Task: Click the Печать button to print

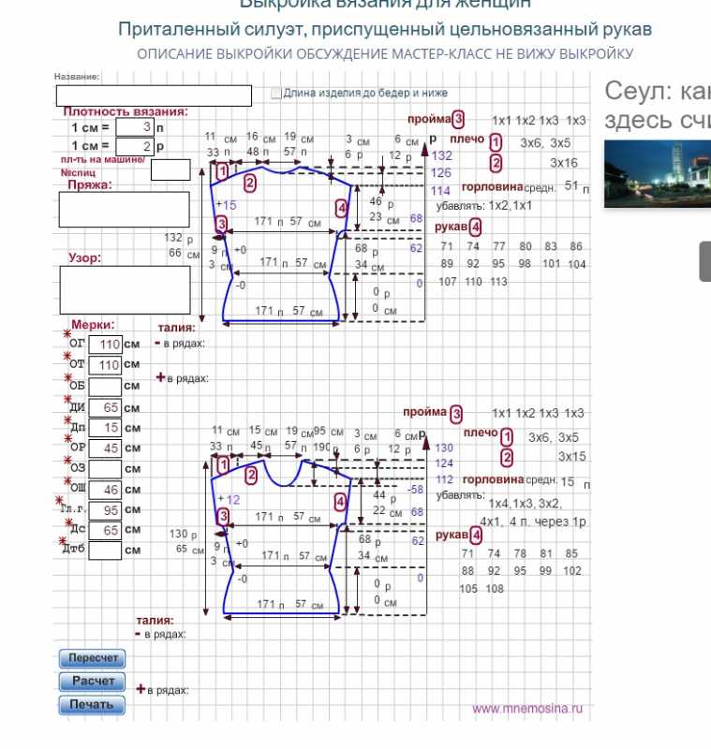Action: point(91,704)
